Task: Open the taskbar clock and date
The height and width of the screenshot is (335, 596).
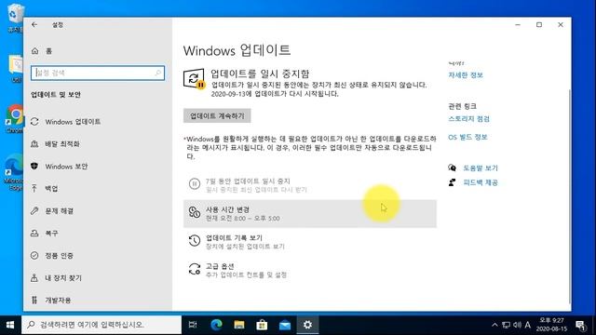Action: 551,325
